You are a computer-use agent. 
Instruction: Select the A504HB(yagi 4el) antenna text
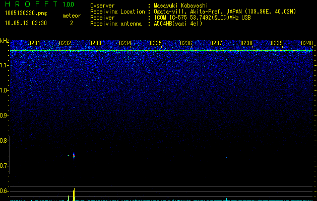[178, 24]
